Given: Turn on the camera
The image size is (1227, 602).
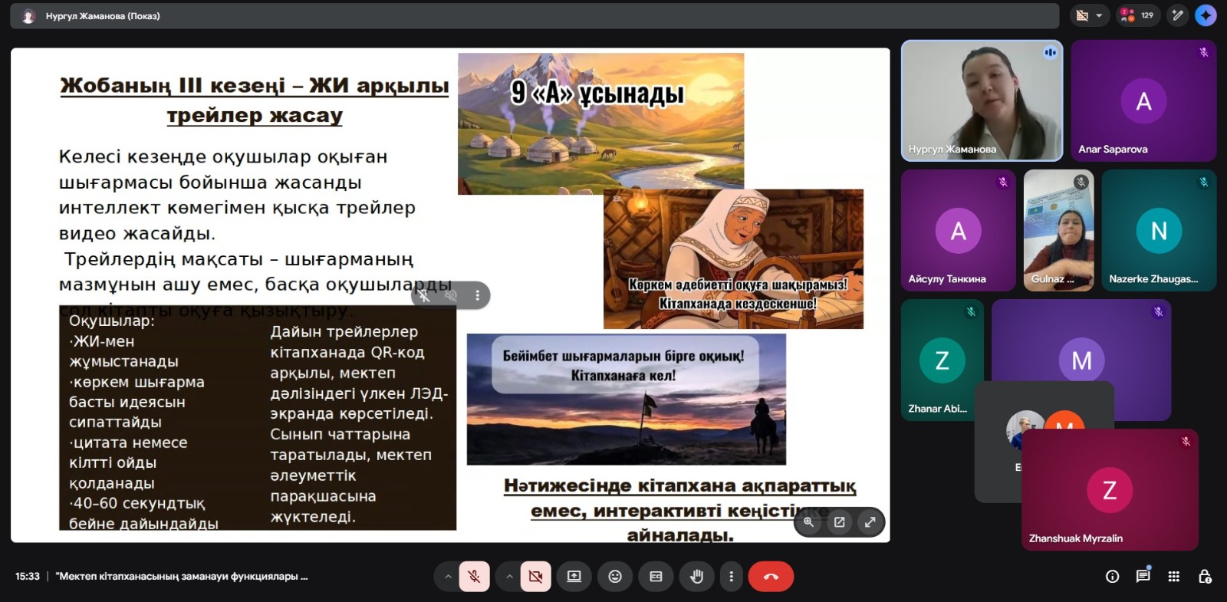Looking at the screenshot, I should (535, 577).
